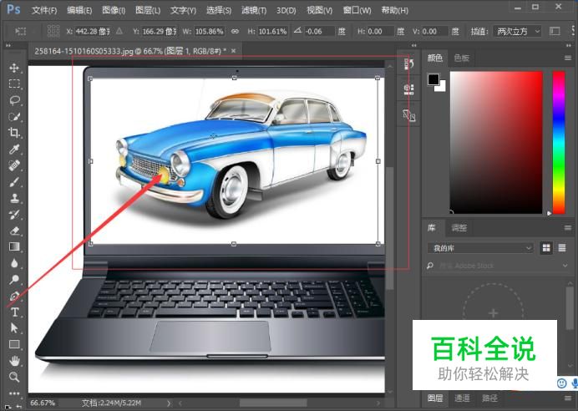Close the 258164 document tab
578x411 pixels.
point(233,51)
